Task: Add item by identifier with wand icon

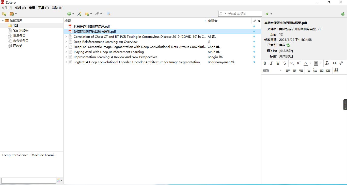Action: pyautogui.click(x=80, y=14)
